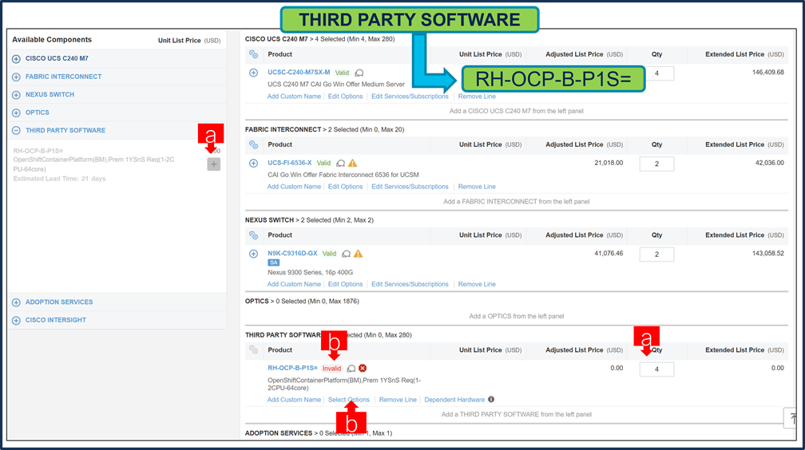The image size is (805, 450).
Task: Click the 'Estimated Lead Time: 21 days' text
Action: coord(60,179)
